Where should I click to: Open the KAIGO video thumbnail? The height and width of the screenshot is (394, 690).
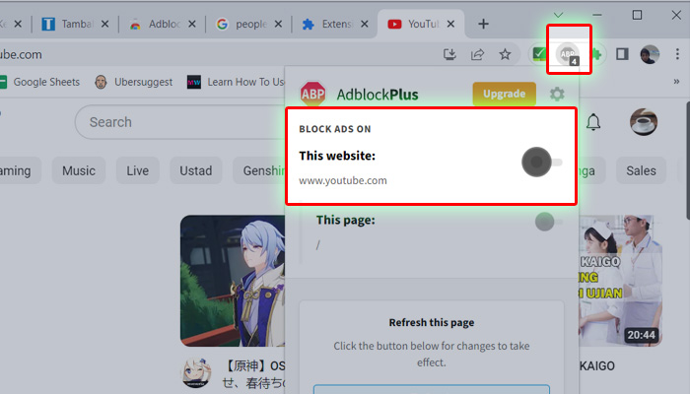click(x=620, y=281)
